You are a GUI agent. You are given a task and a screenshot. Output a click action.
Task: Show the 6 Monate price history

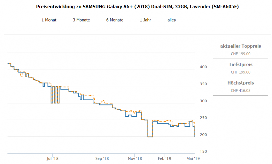coord(115,20)
